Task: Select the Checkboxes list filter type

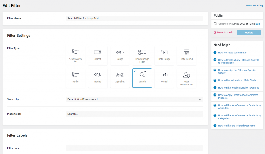Action: [76, 55]
